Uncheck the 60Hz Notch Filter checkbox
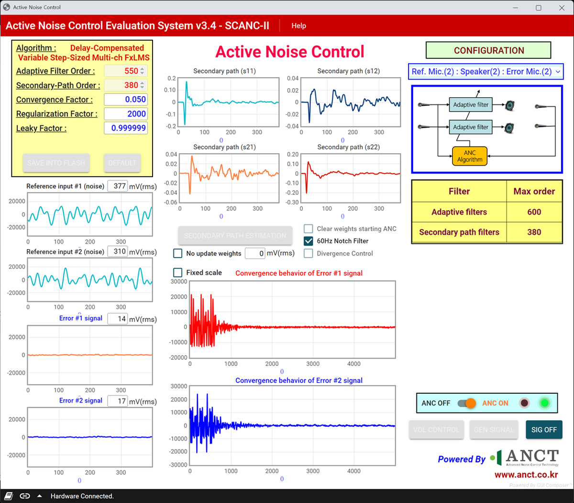The width and height of the screenshot is (574, 503). click(x=309, y=241)
